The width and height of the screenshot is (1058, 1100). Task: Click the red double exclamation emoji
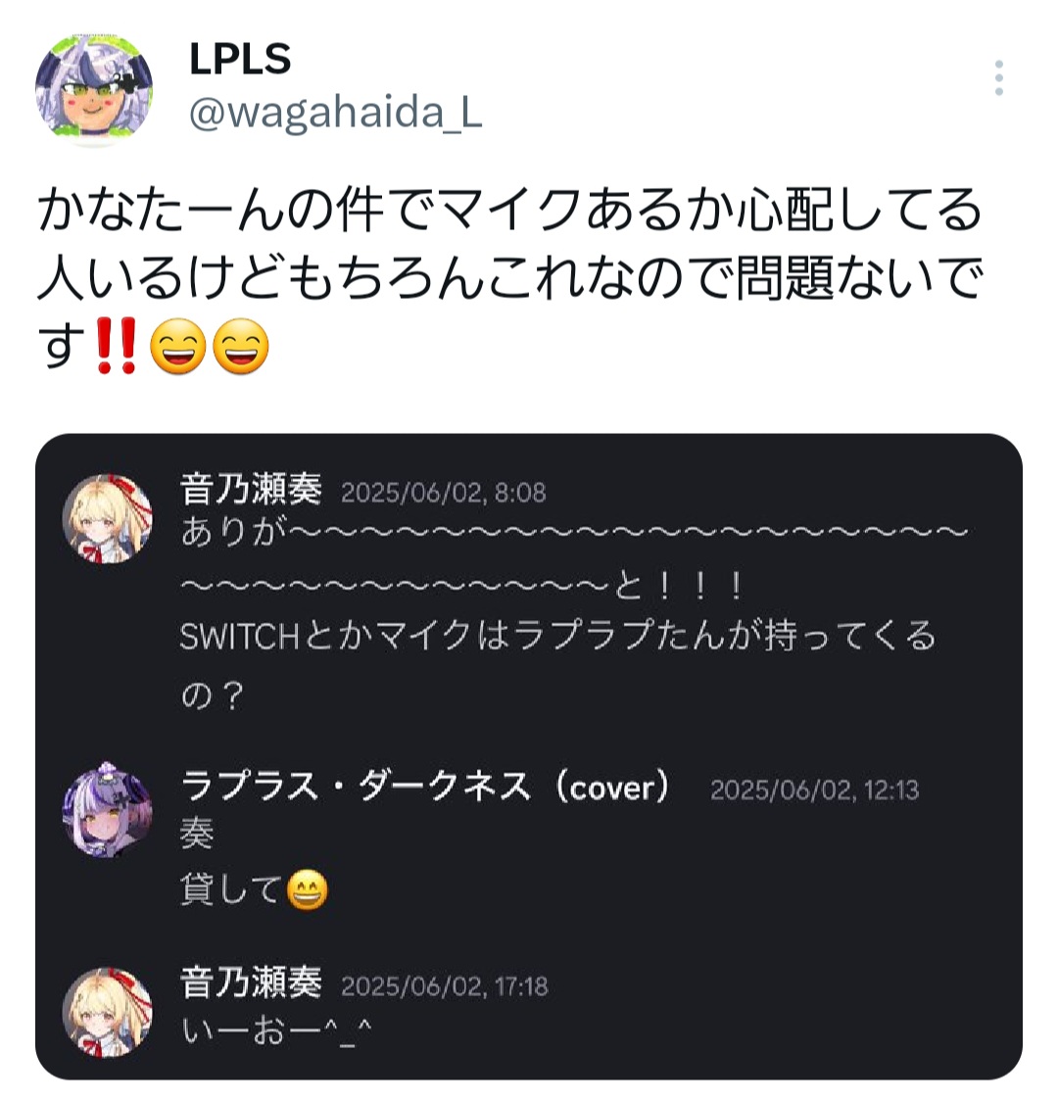click(x=117, y=345)
